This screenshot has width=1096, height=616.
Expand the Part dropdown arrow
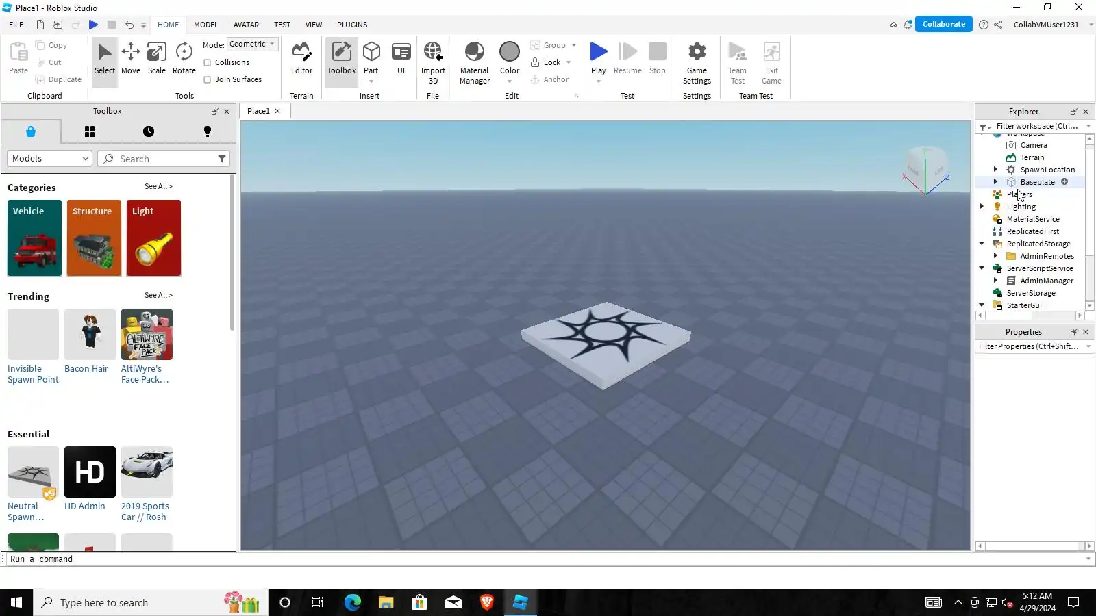(x=371, y=81)
